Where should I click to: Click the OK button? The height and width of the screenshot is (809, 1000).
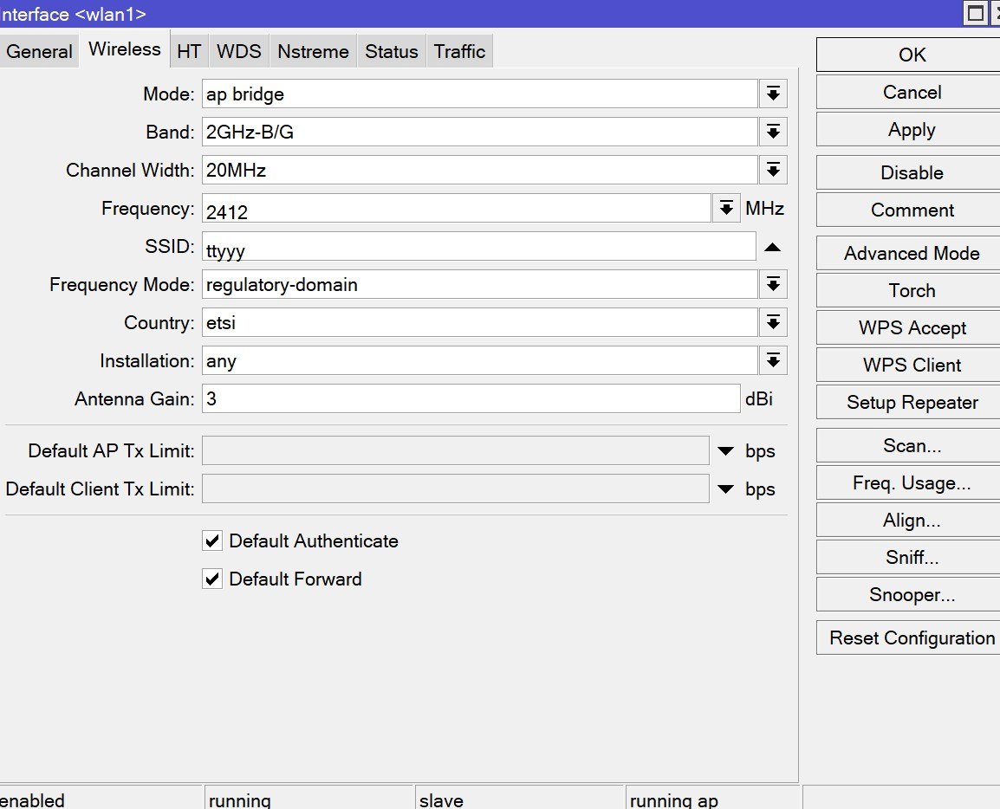[912, 55]
